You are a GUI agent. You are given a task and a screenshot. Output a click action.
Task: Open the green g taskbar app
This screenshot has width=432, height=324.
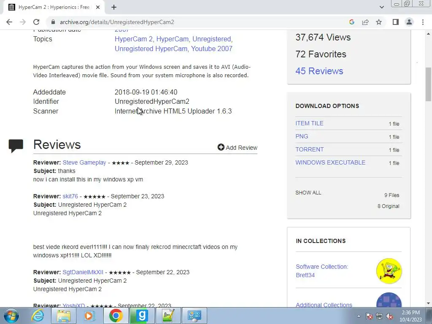142,316
